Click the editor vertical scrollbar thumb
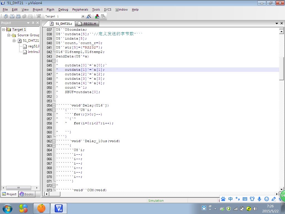285x214 pixels. (281, 69)
